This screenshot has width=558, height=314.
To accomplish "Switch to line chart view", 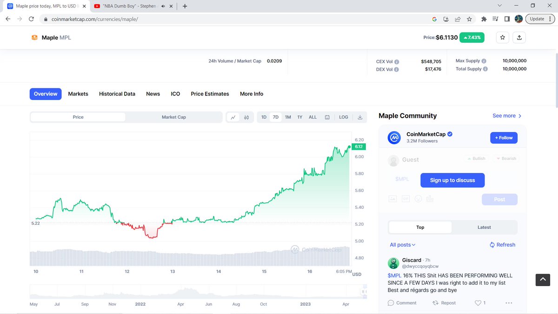I will (x=233, y=117).
